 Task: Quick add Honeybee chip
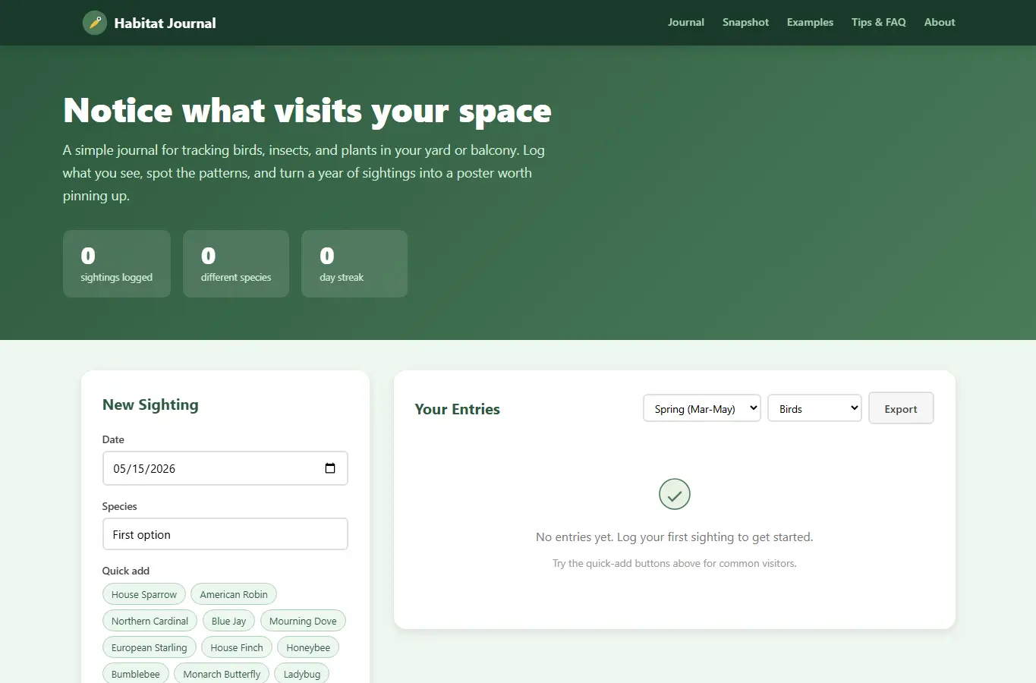tap(308, 647)
